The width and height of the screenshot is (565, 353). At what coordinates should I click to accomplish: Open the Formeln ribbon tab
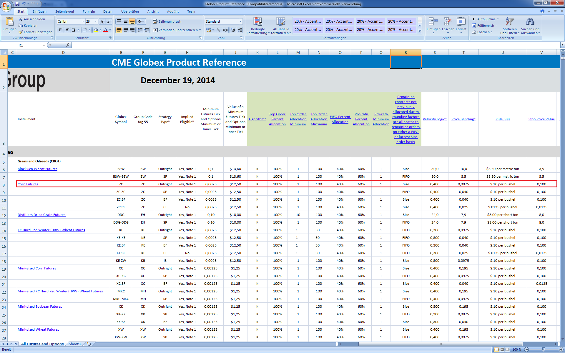point(89,11)
